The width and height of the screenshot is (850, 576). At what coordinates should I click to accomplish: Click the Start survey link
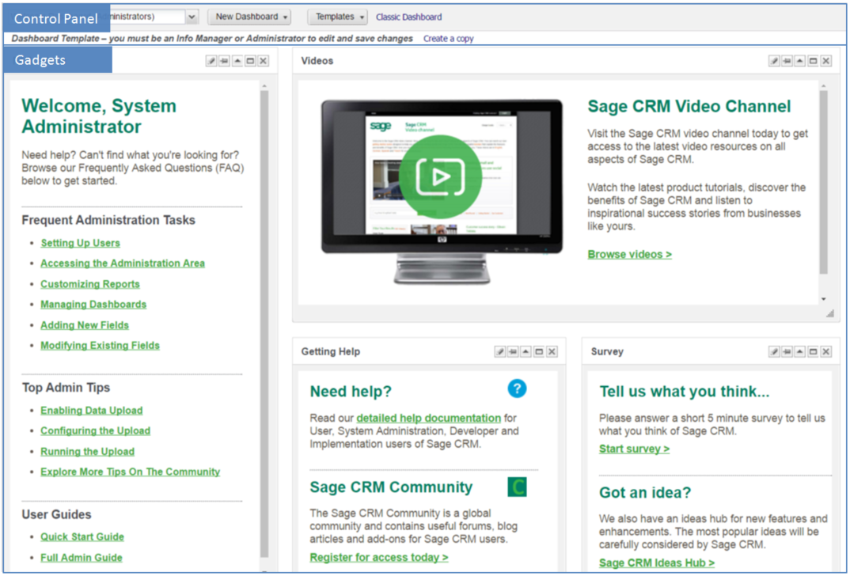634,449
